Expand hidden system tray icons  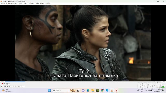point(138,90)
